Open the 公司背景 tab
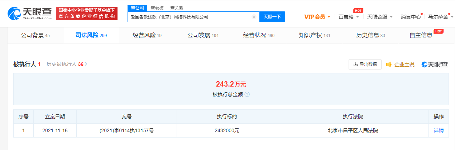The width and height of the screenshot is (455, 150). coord(35,35)
